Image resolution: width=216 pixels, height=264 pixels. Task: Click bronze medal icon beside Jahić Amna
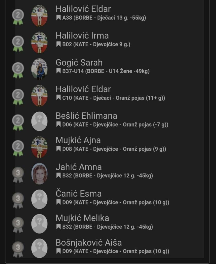(x=18, y=175)
